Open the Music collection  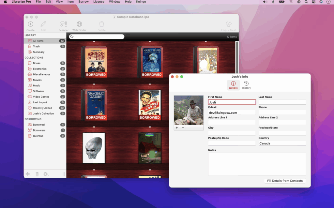[x=30, y=85]
